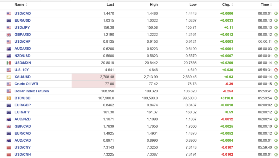The height and width of the screenshot is (158, 279).
Task: Click the red clock icon on U.S. 10Y row
Action: click(276, 70)
